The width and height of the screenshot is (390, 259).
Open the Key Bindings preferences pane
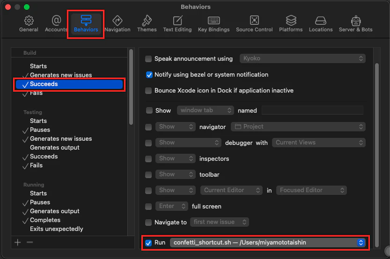tap(213, 24)
